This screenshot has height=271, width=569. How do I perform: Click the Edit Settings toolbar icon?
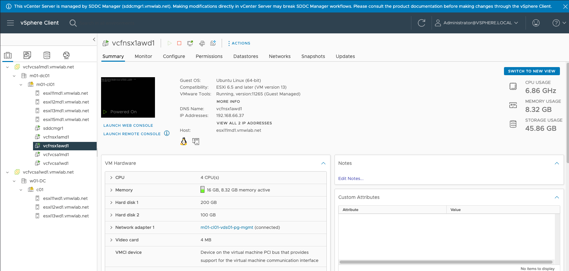(202, 43)
